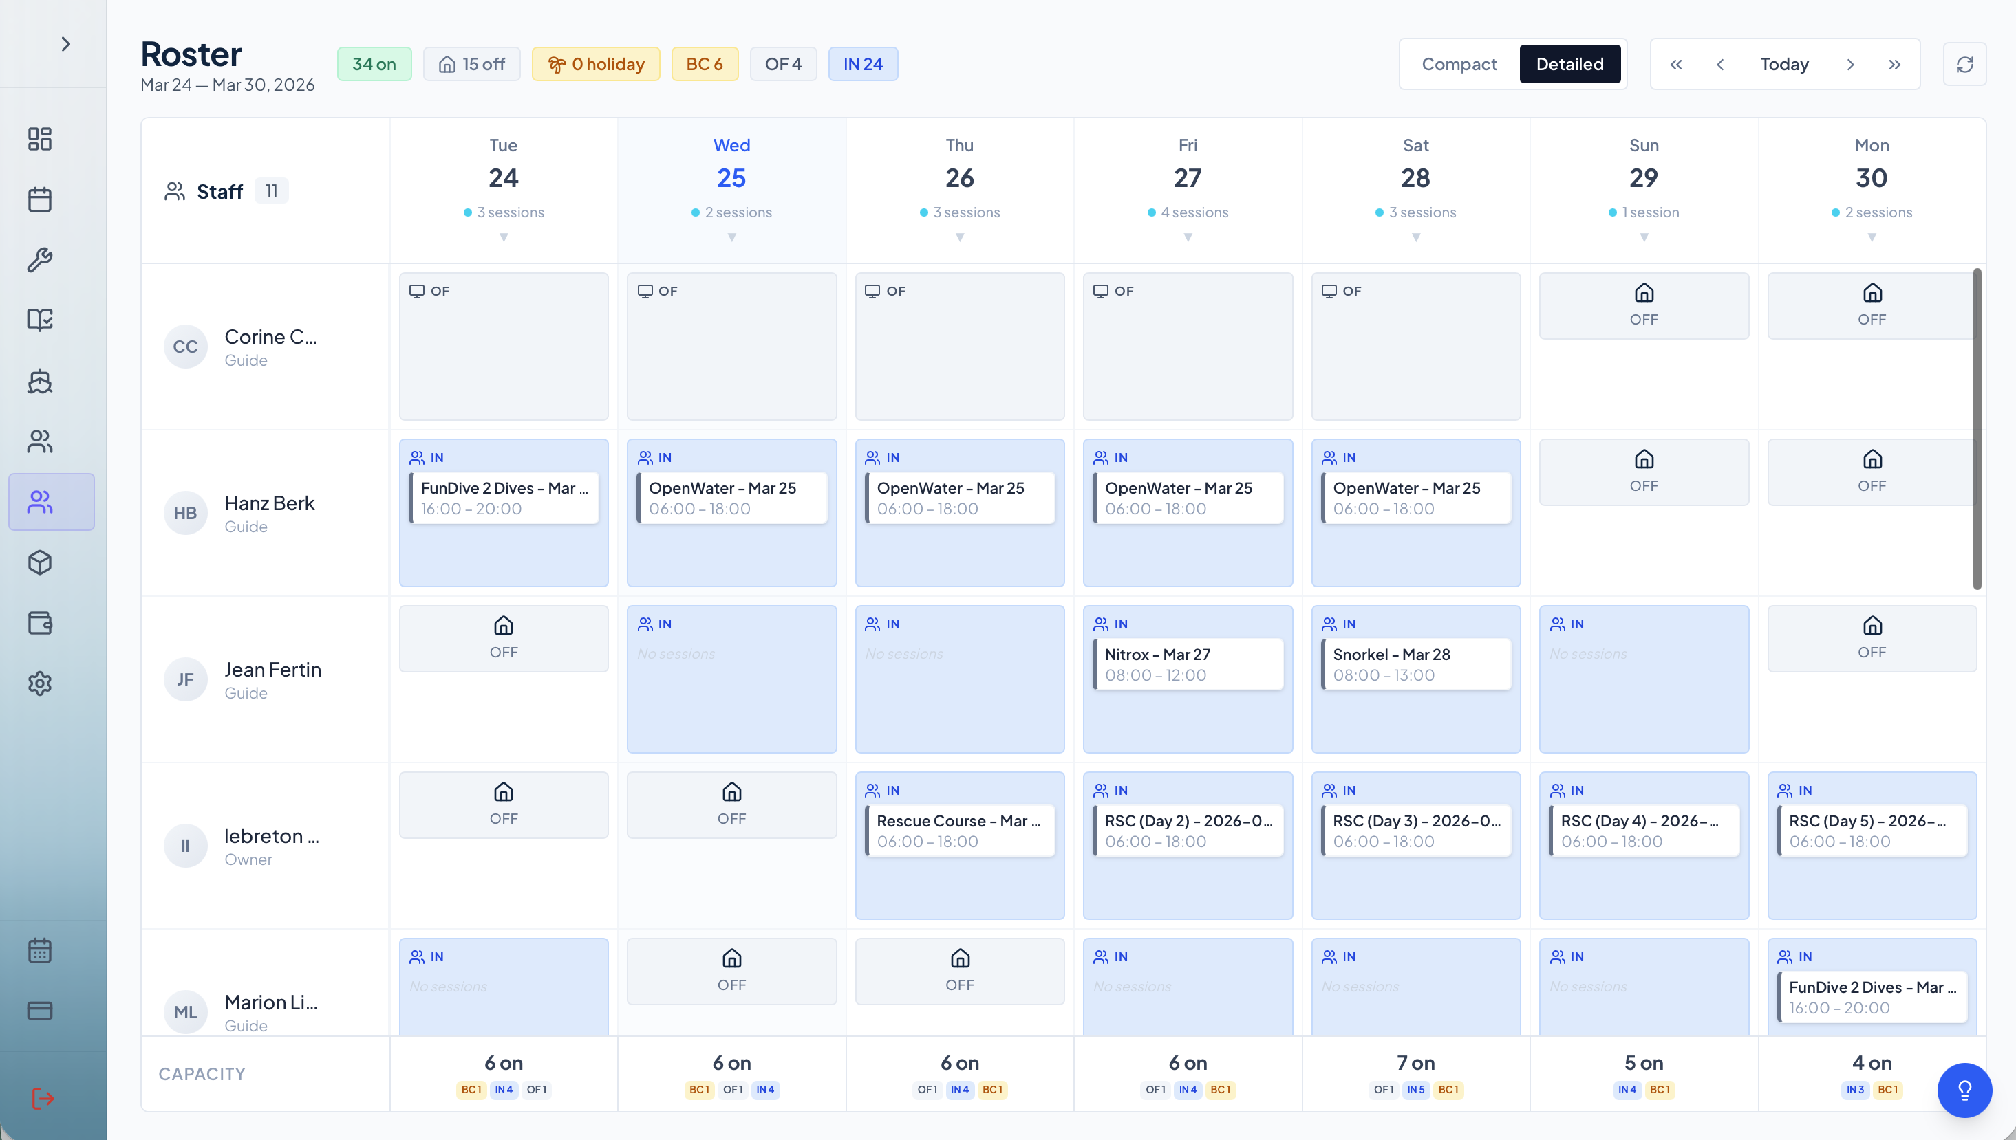The height and width of the screenshot is (1140, 2016).
Task: Open Corine C... staff row
Action: click(x=265, y=347)
